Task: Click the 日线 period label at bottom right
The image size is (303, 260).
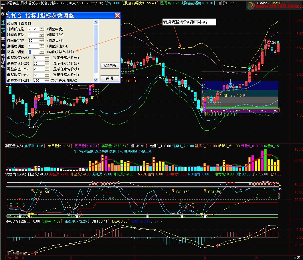Action: pyautogui.click(x=297, y=258)
